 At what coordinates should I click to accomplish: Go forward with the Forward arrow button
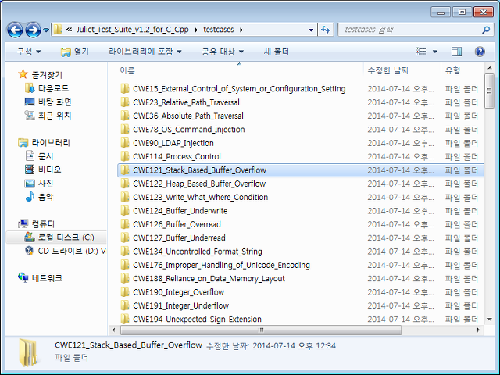click(33, 30)
